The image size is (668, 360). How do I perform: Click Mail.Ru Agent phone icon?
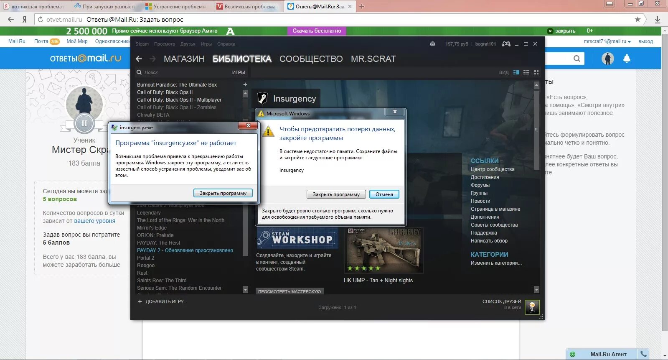click(x=643, y=354)
